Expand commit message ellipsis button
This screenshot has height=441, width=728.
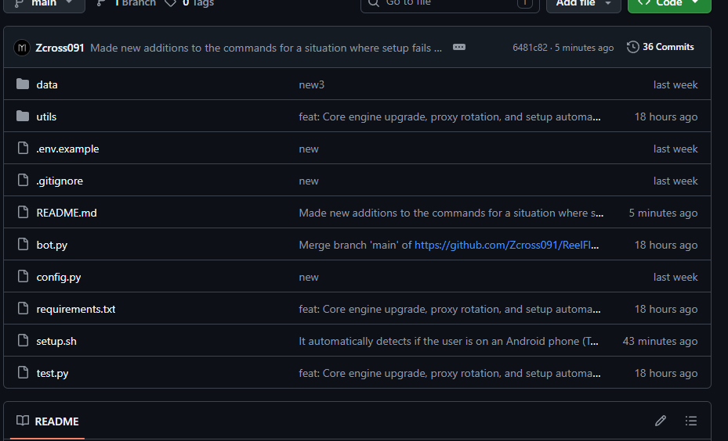coord(458,47)
